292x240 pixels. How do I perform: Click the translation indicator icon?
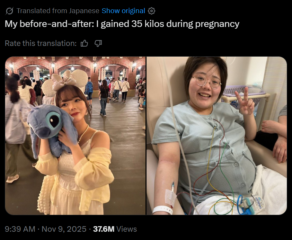point(9,11)
